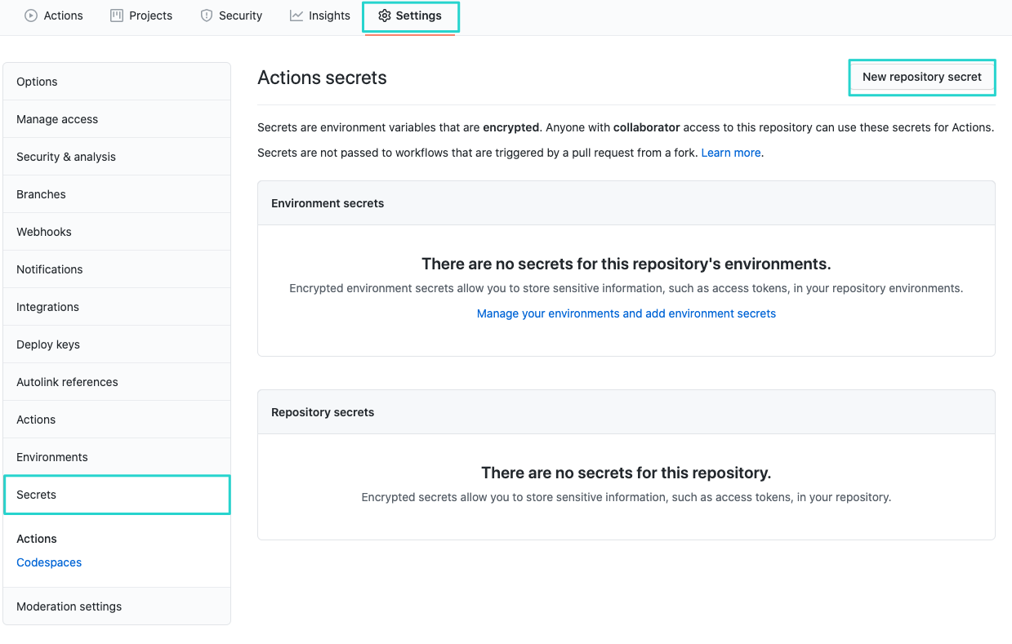Select Options in the sidebar
The width and height of the screenshot is (1012, 644).
pyautogui.click(x=37, y=82)
